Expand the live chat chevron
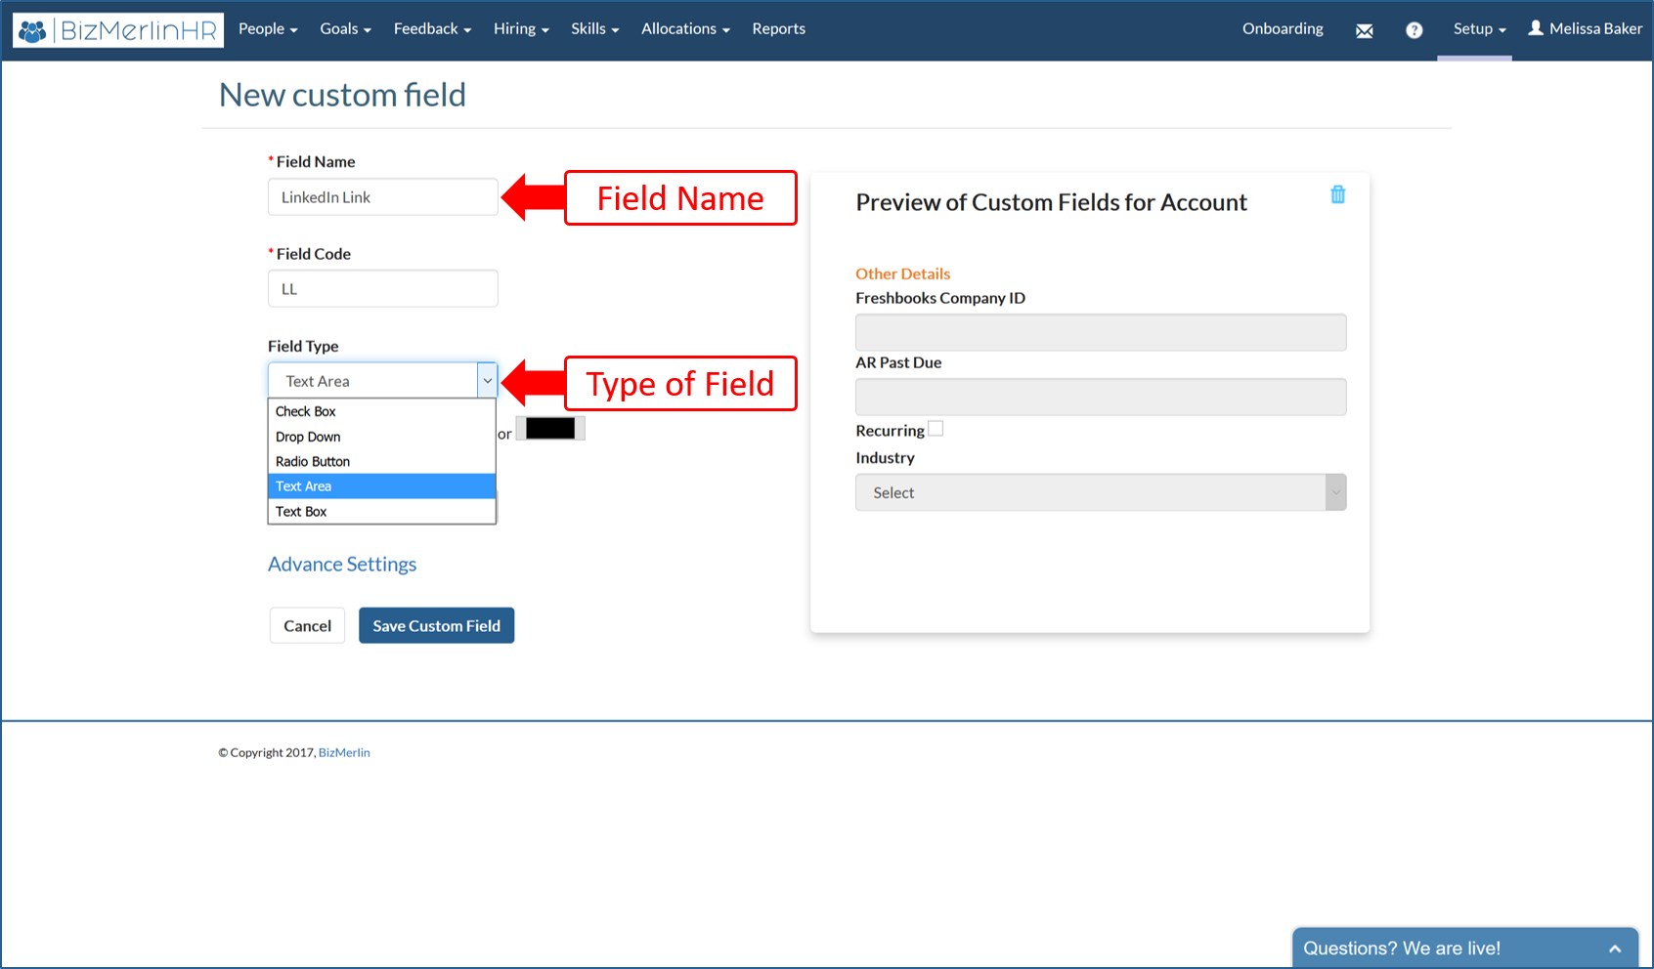Screen dimensions: 1654x969 click(1615, 948)
